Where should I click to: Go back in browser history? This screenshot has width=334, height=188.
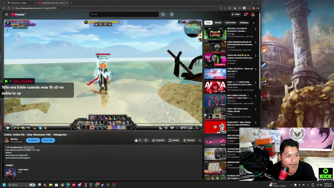click(x=4, y=8)
